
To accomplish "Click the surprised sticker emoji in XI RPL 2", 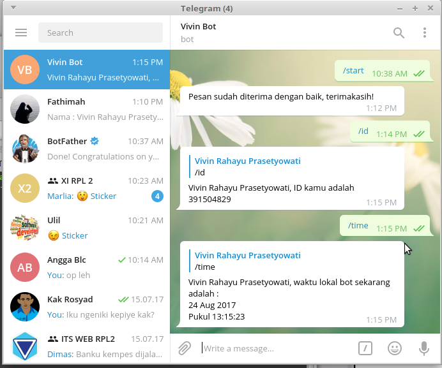I will [82, 196].
